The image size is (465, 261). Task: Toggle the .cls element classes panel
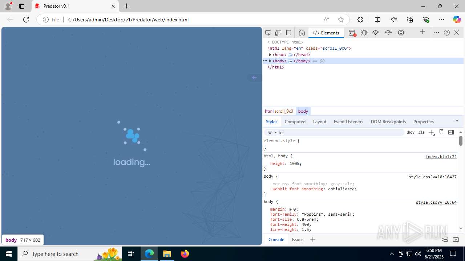421,132
